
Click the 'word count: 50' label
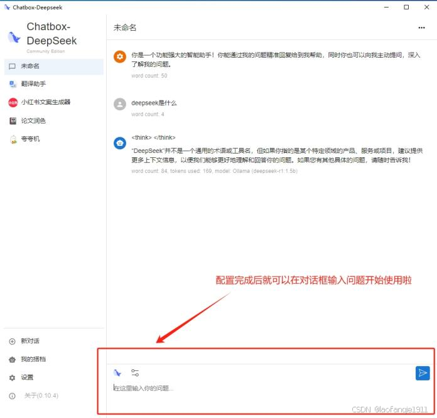tap(149, 76)
